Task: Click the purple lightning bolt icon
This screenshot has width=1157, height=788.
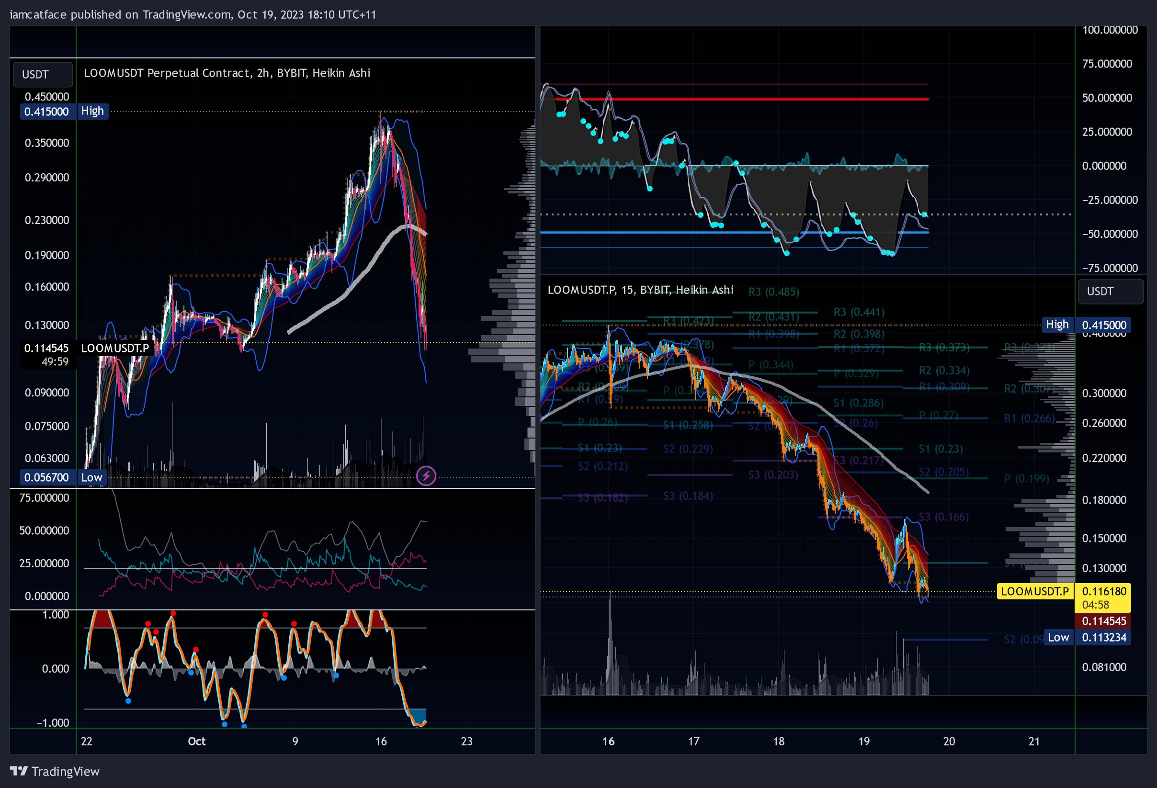Action: pos(426,476)
